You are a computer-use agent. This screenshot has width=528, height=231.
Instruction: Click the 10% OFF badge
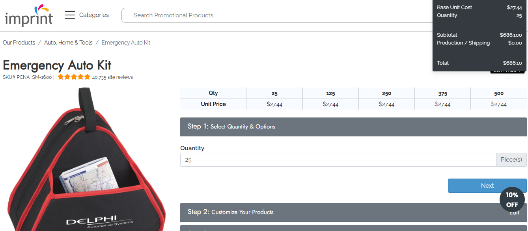coord(512,199)
